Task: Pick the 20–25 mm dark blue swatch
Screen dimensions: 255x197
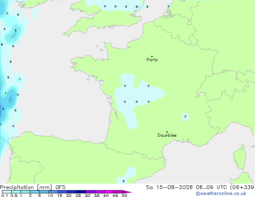Action: tap(72, 192)
